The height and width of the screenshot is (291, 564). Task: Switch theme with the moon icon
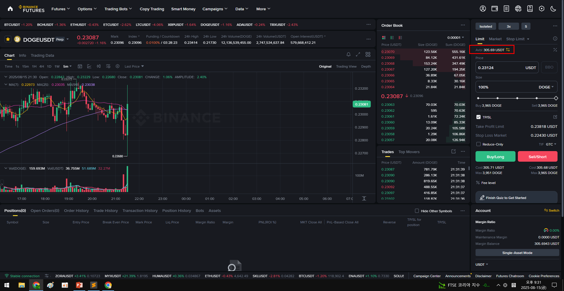[x=553, y=9]
